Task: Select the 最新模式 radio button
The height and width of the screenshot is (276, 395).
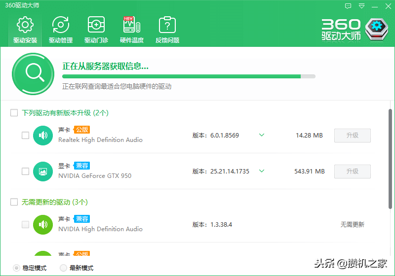Action: click(63, 268)
